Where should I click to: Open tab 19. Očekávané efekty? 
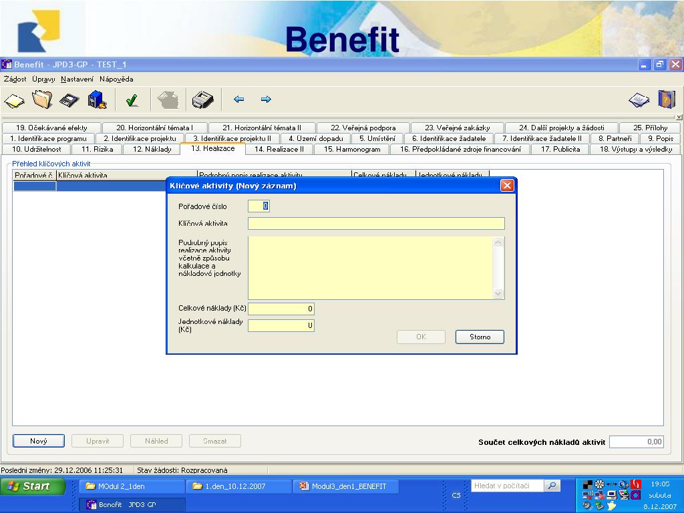(51, 128)
